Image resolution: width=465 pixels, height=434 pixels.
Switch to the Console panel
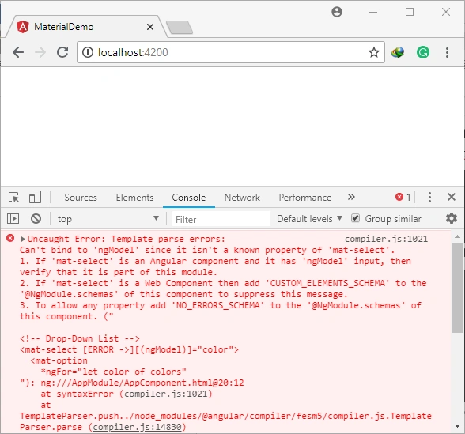[189, 198]
